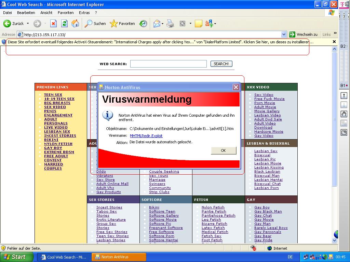Viewport: 350px width, 262px height.
Task: Click the Wechseln zu go button
Action: click(x=304, y=34)
